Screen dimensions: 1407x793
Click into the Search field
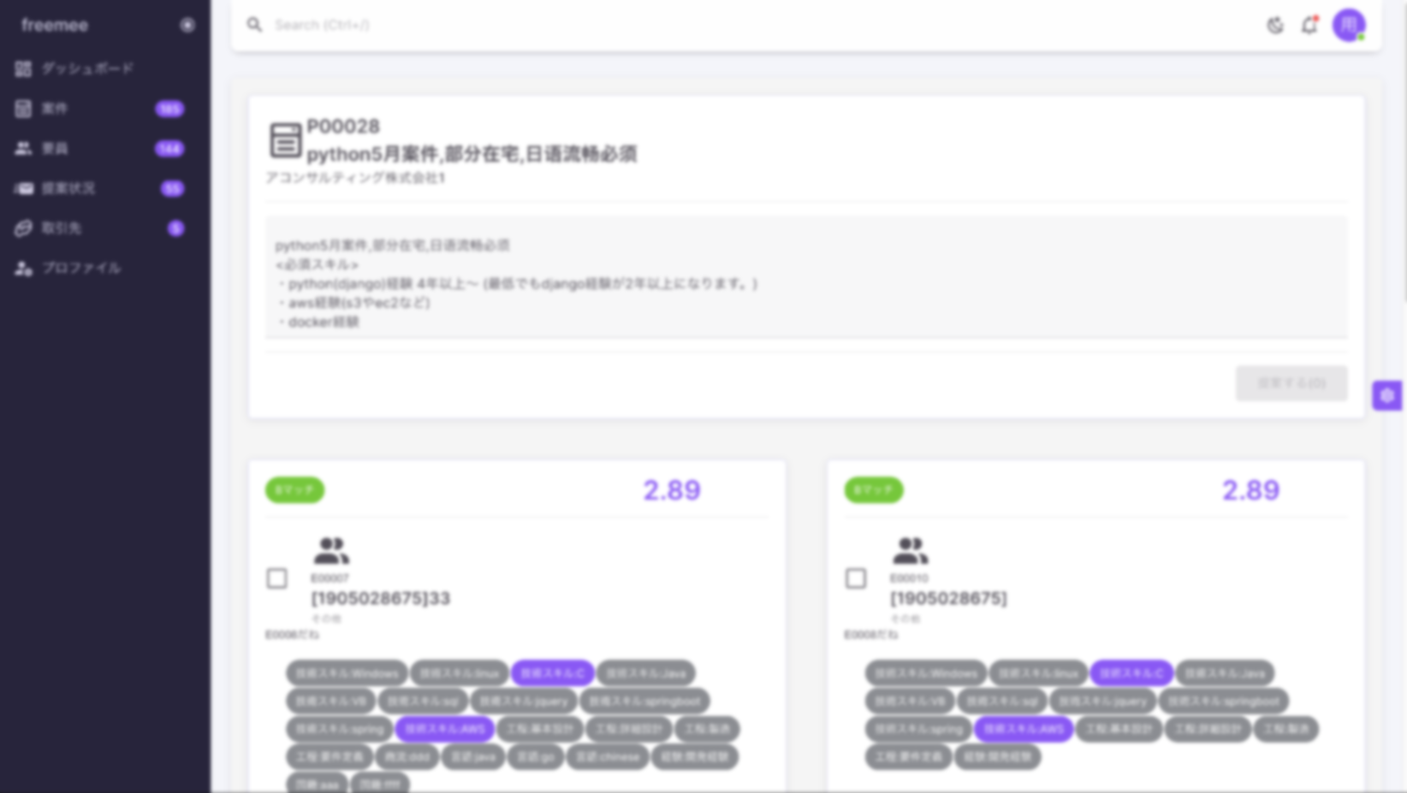click(x=685, y=25)
